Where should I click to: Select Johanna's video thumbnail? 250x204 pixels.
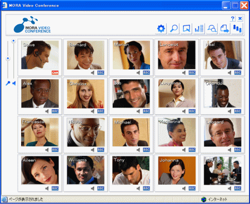pyautogui.click(x=177, y=171)
